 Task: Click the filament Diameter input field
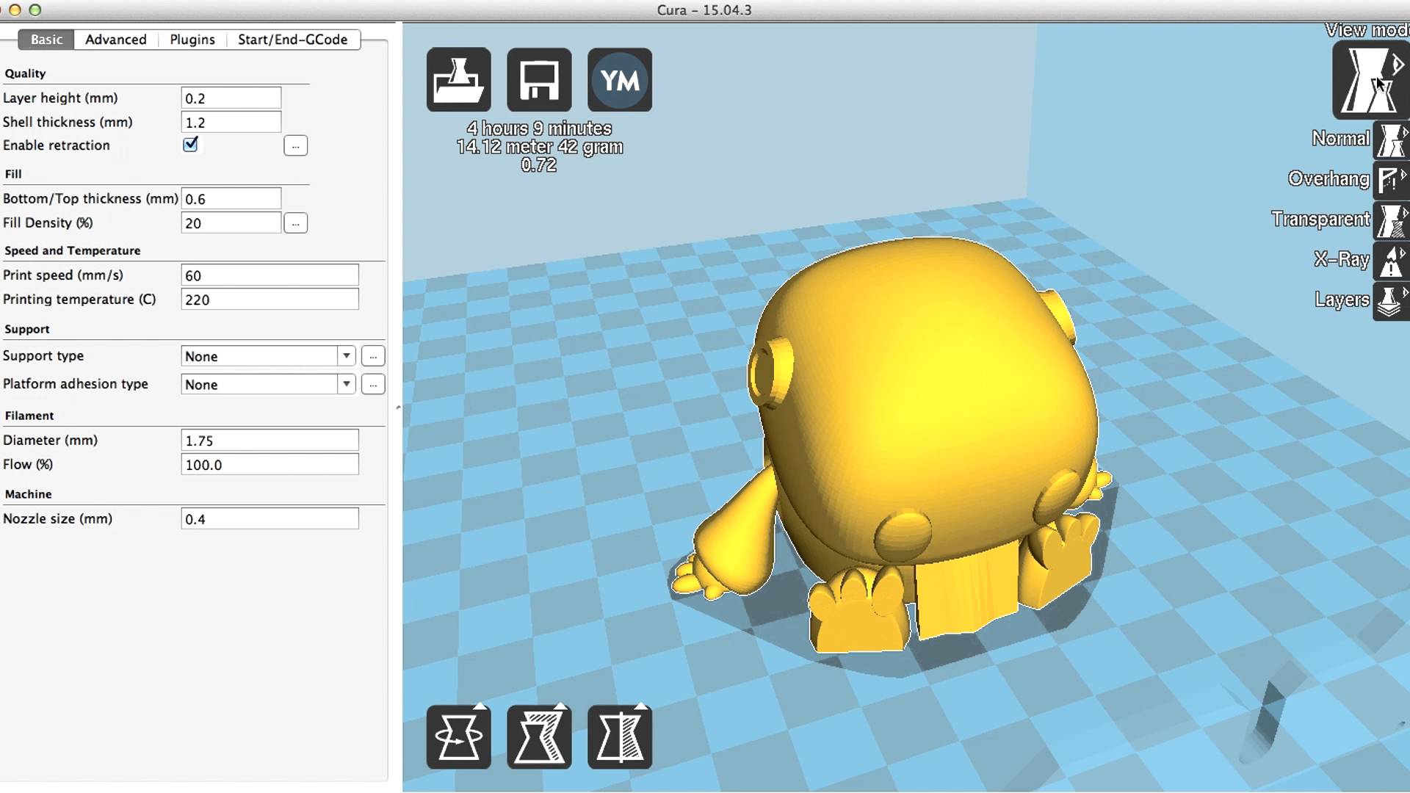(270, 441)
